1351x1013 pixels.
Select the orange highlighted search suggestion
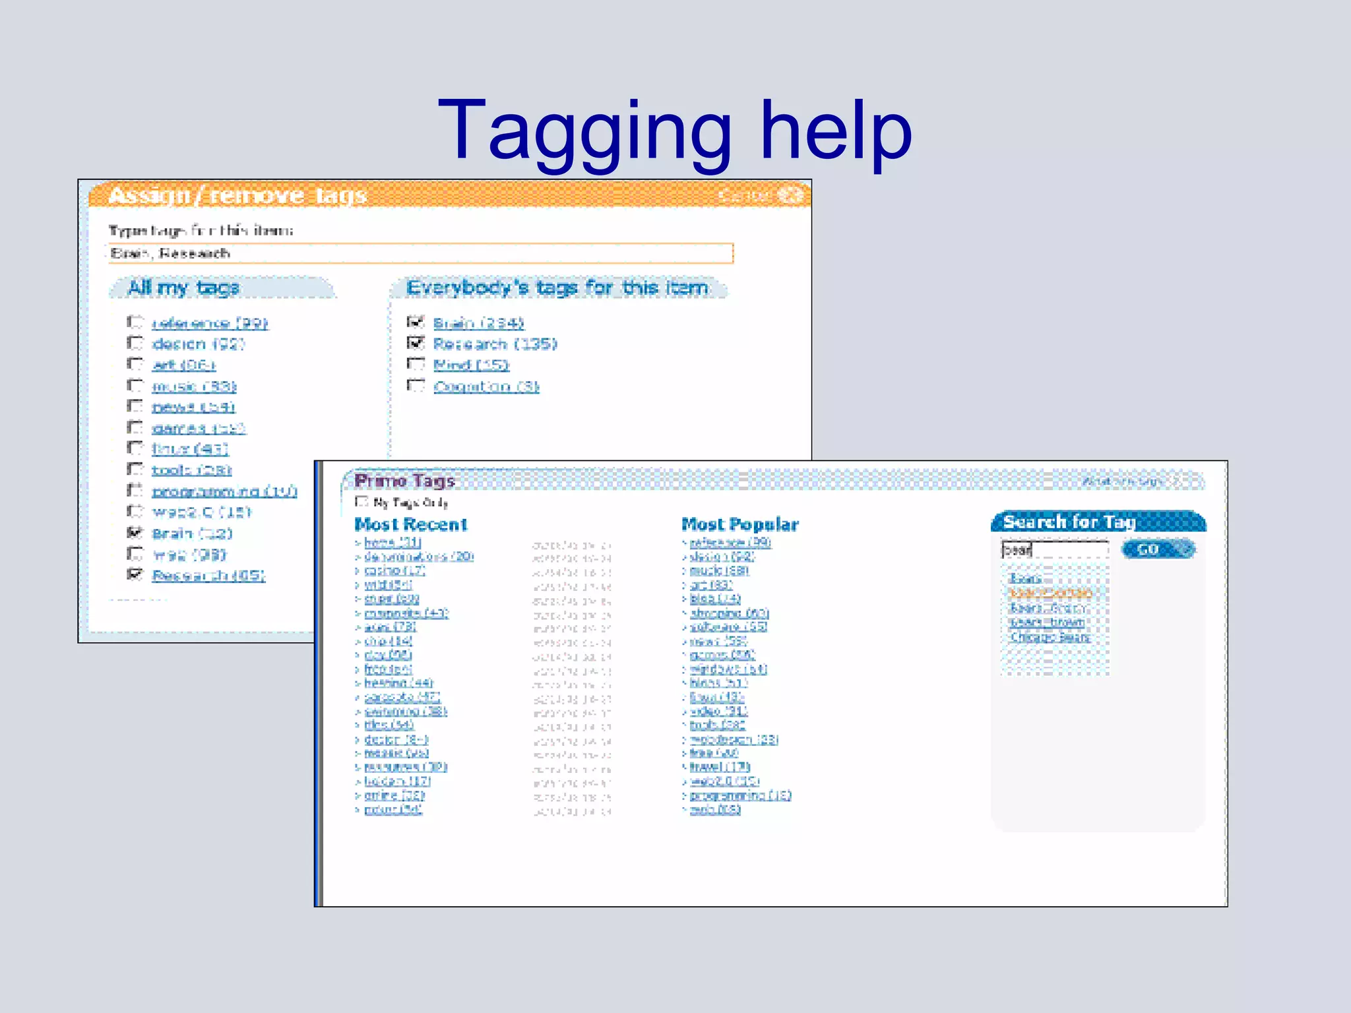(1051, 593)
